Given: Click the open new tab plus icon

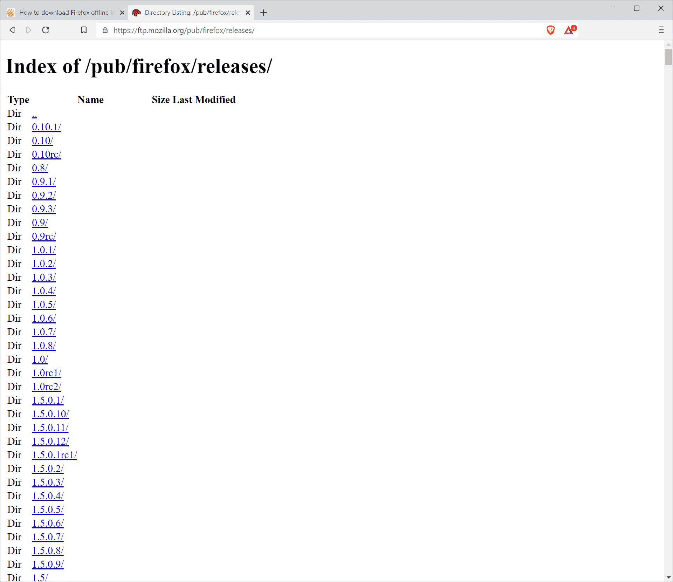Looking at the screenshot, I should coord(263,12).
